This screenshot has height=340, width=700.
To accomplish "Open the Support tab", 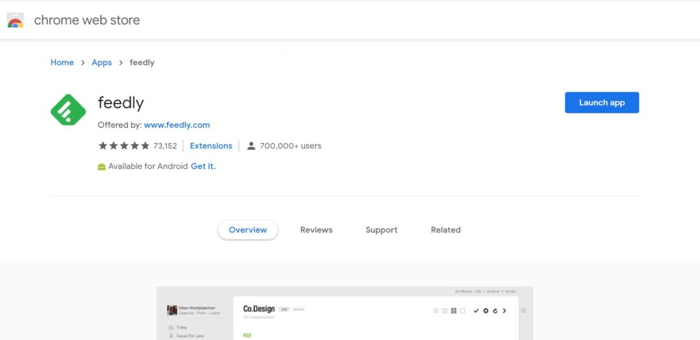I will 381,230.
